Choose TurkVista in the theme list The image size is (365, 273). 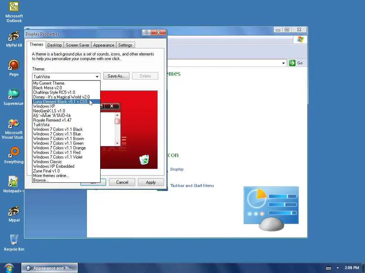coord(66,125)
